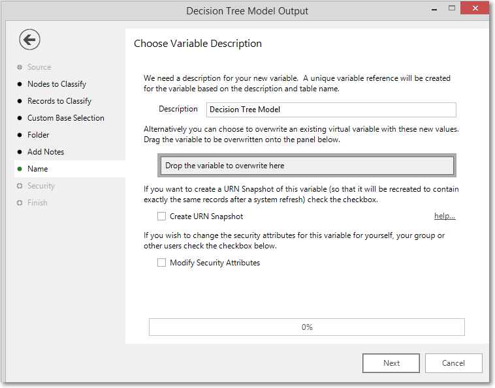Select the green Name step bullet
This screenshot has height=388, width=495.
20,169
